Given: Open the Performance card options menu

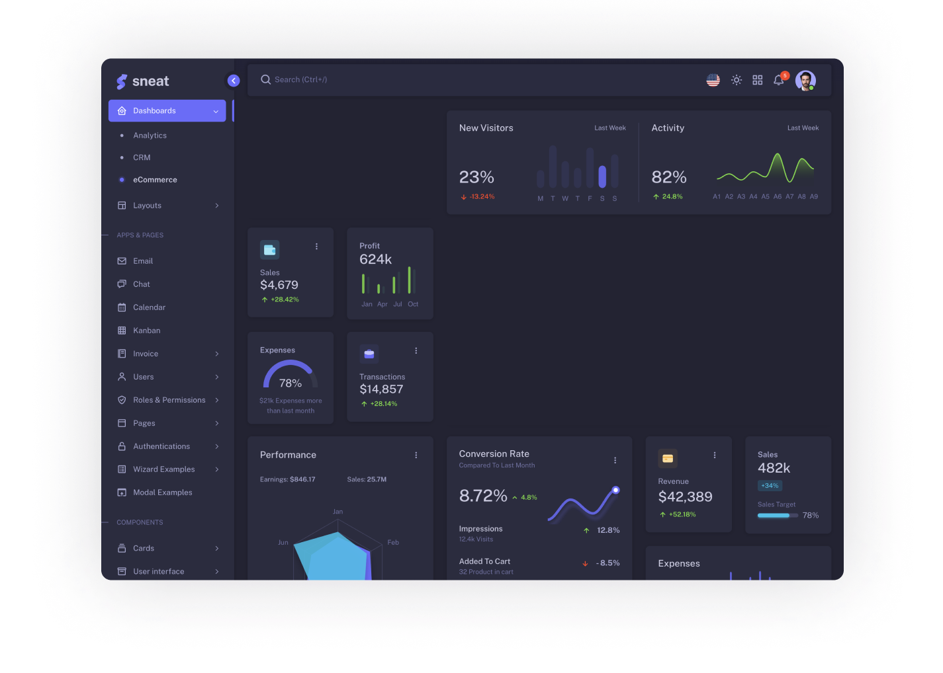Looking at the screenshot, I should pyautogui.click(x=416, y=455).
